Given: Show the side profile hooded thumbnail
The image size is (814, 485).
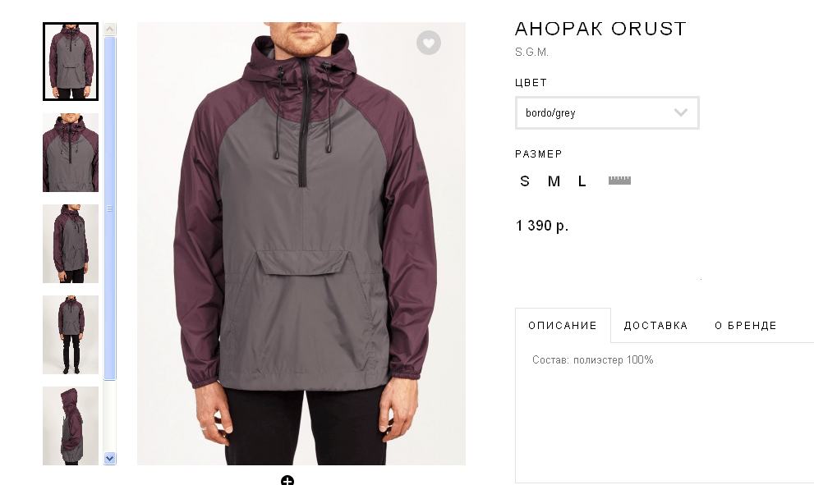Looking at the screenshot, I should click(71, 426).
